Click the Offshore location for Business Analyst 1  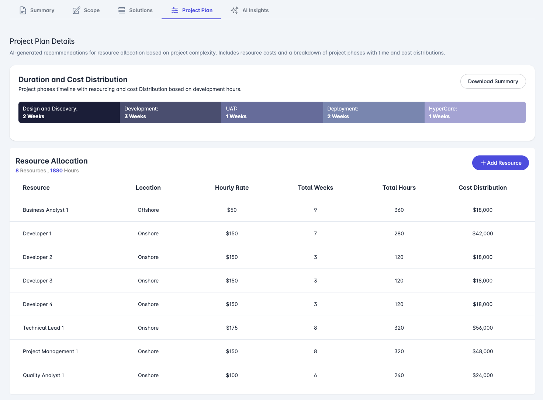[148, 210]
